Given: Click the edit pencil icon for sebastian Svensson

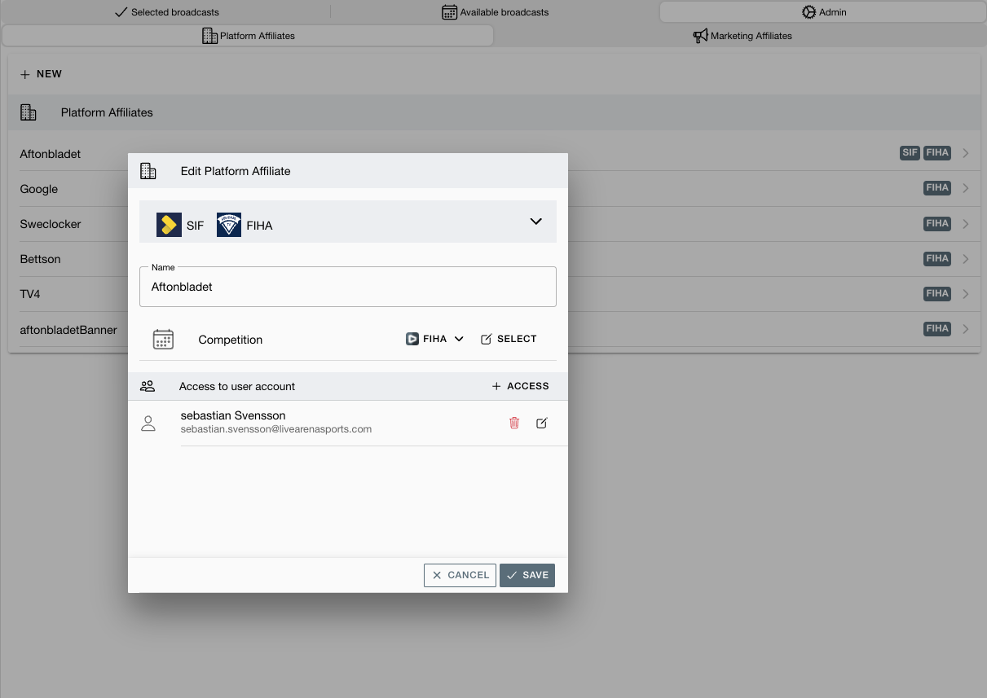Looking at the screenshot, I should [x=542, y=423].
